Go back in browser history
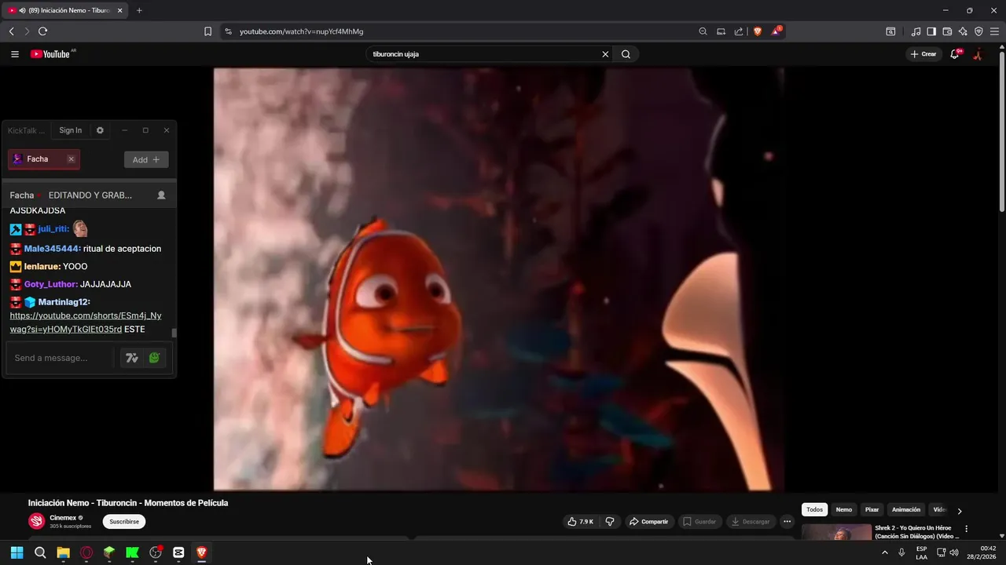This screenshot has height=565, width=1006. tap(11, 31)
